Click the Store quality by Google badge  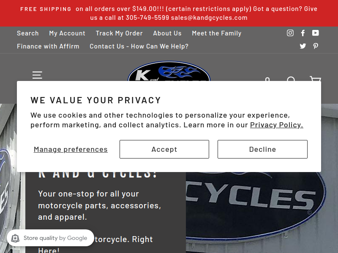click(x=50, y=238)
